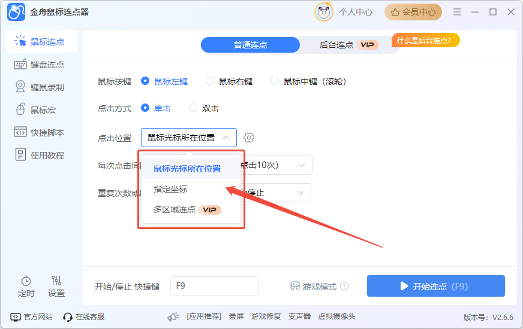This screenshot has height=329, width=523.
Task: Click the 开始连点 (F9) button
Action: pos(436,286)
